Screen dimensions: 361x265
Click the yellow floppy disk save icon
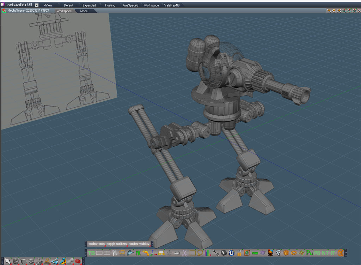161,253
